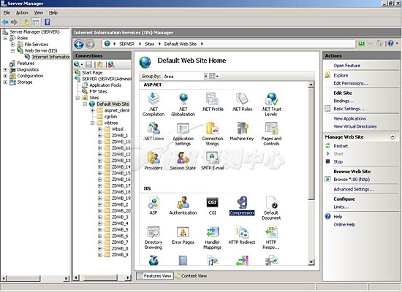Open the .NET Trust Levels icon

[271, 104]
